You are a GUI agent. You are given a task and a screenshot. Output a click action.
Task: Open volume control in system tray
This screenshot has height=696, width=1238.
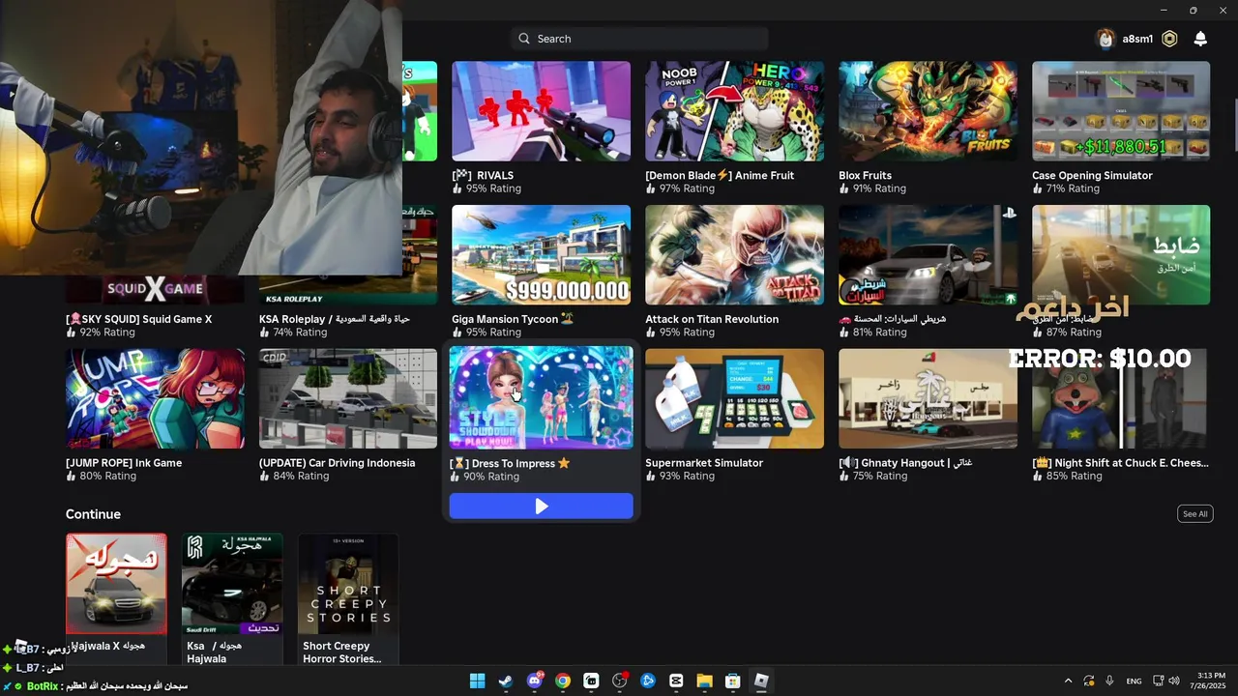1174,681
